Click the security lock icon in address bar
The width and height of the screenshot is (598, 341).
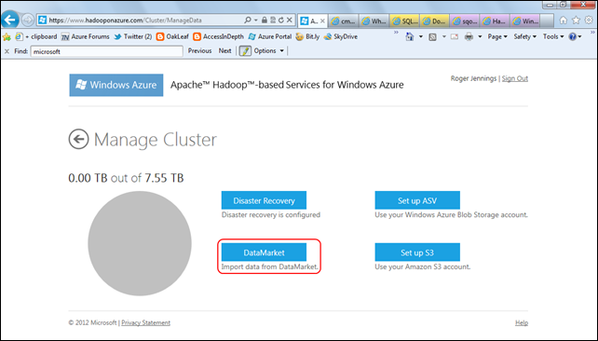tap(264, 20)
